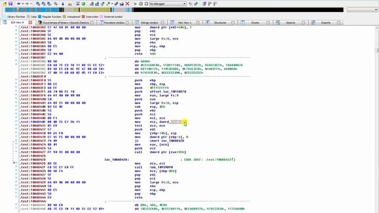
Task: Click the blue down-arrow search icon
Action: [x=63, y=4]
